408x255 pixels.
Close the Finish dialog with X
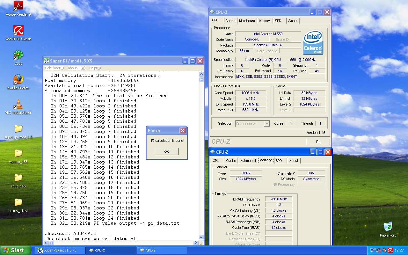tap(183, 130)
